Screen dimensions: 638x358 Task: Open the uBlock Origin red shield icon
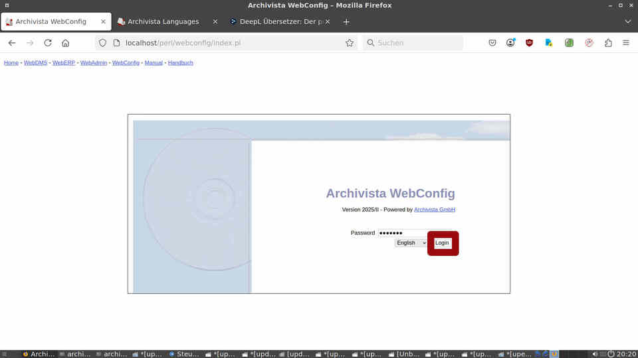click(x=529, y=42)
